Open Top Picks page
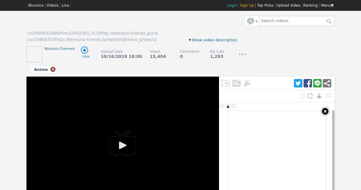Image resolution: width=361 pixels, height=190 pixels. 265,5
